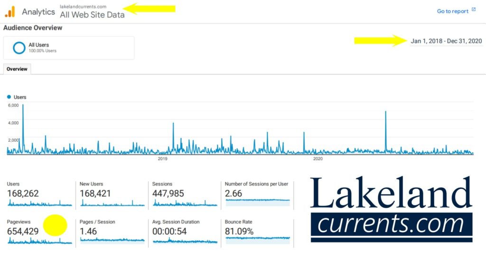The height and width of the screenshot is (261, 486).
Task: Click the blue Users legend dot
Action: [9, 97]
